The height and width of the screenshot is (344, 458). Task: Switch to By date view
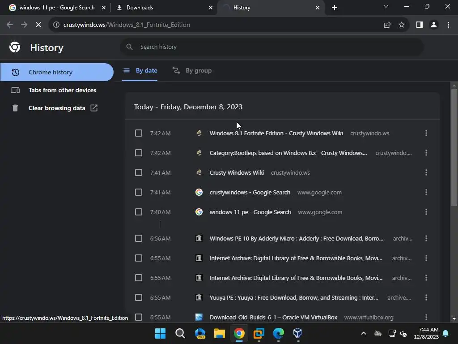click(140, 70)
